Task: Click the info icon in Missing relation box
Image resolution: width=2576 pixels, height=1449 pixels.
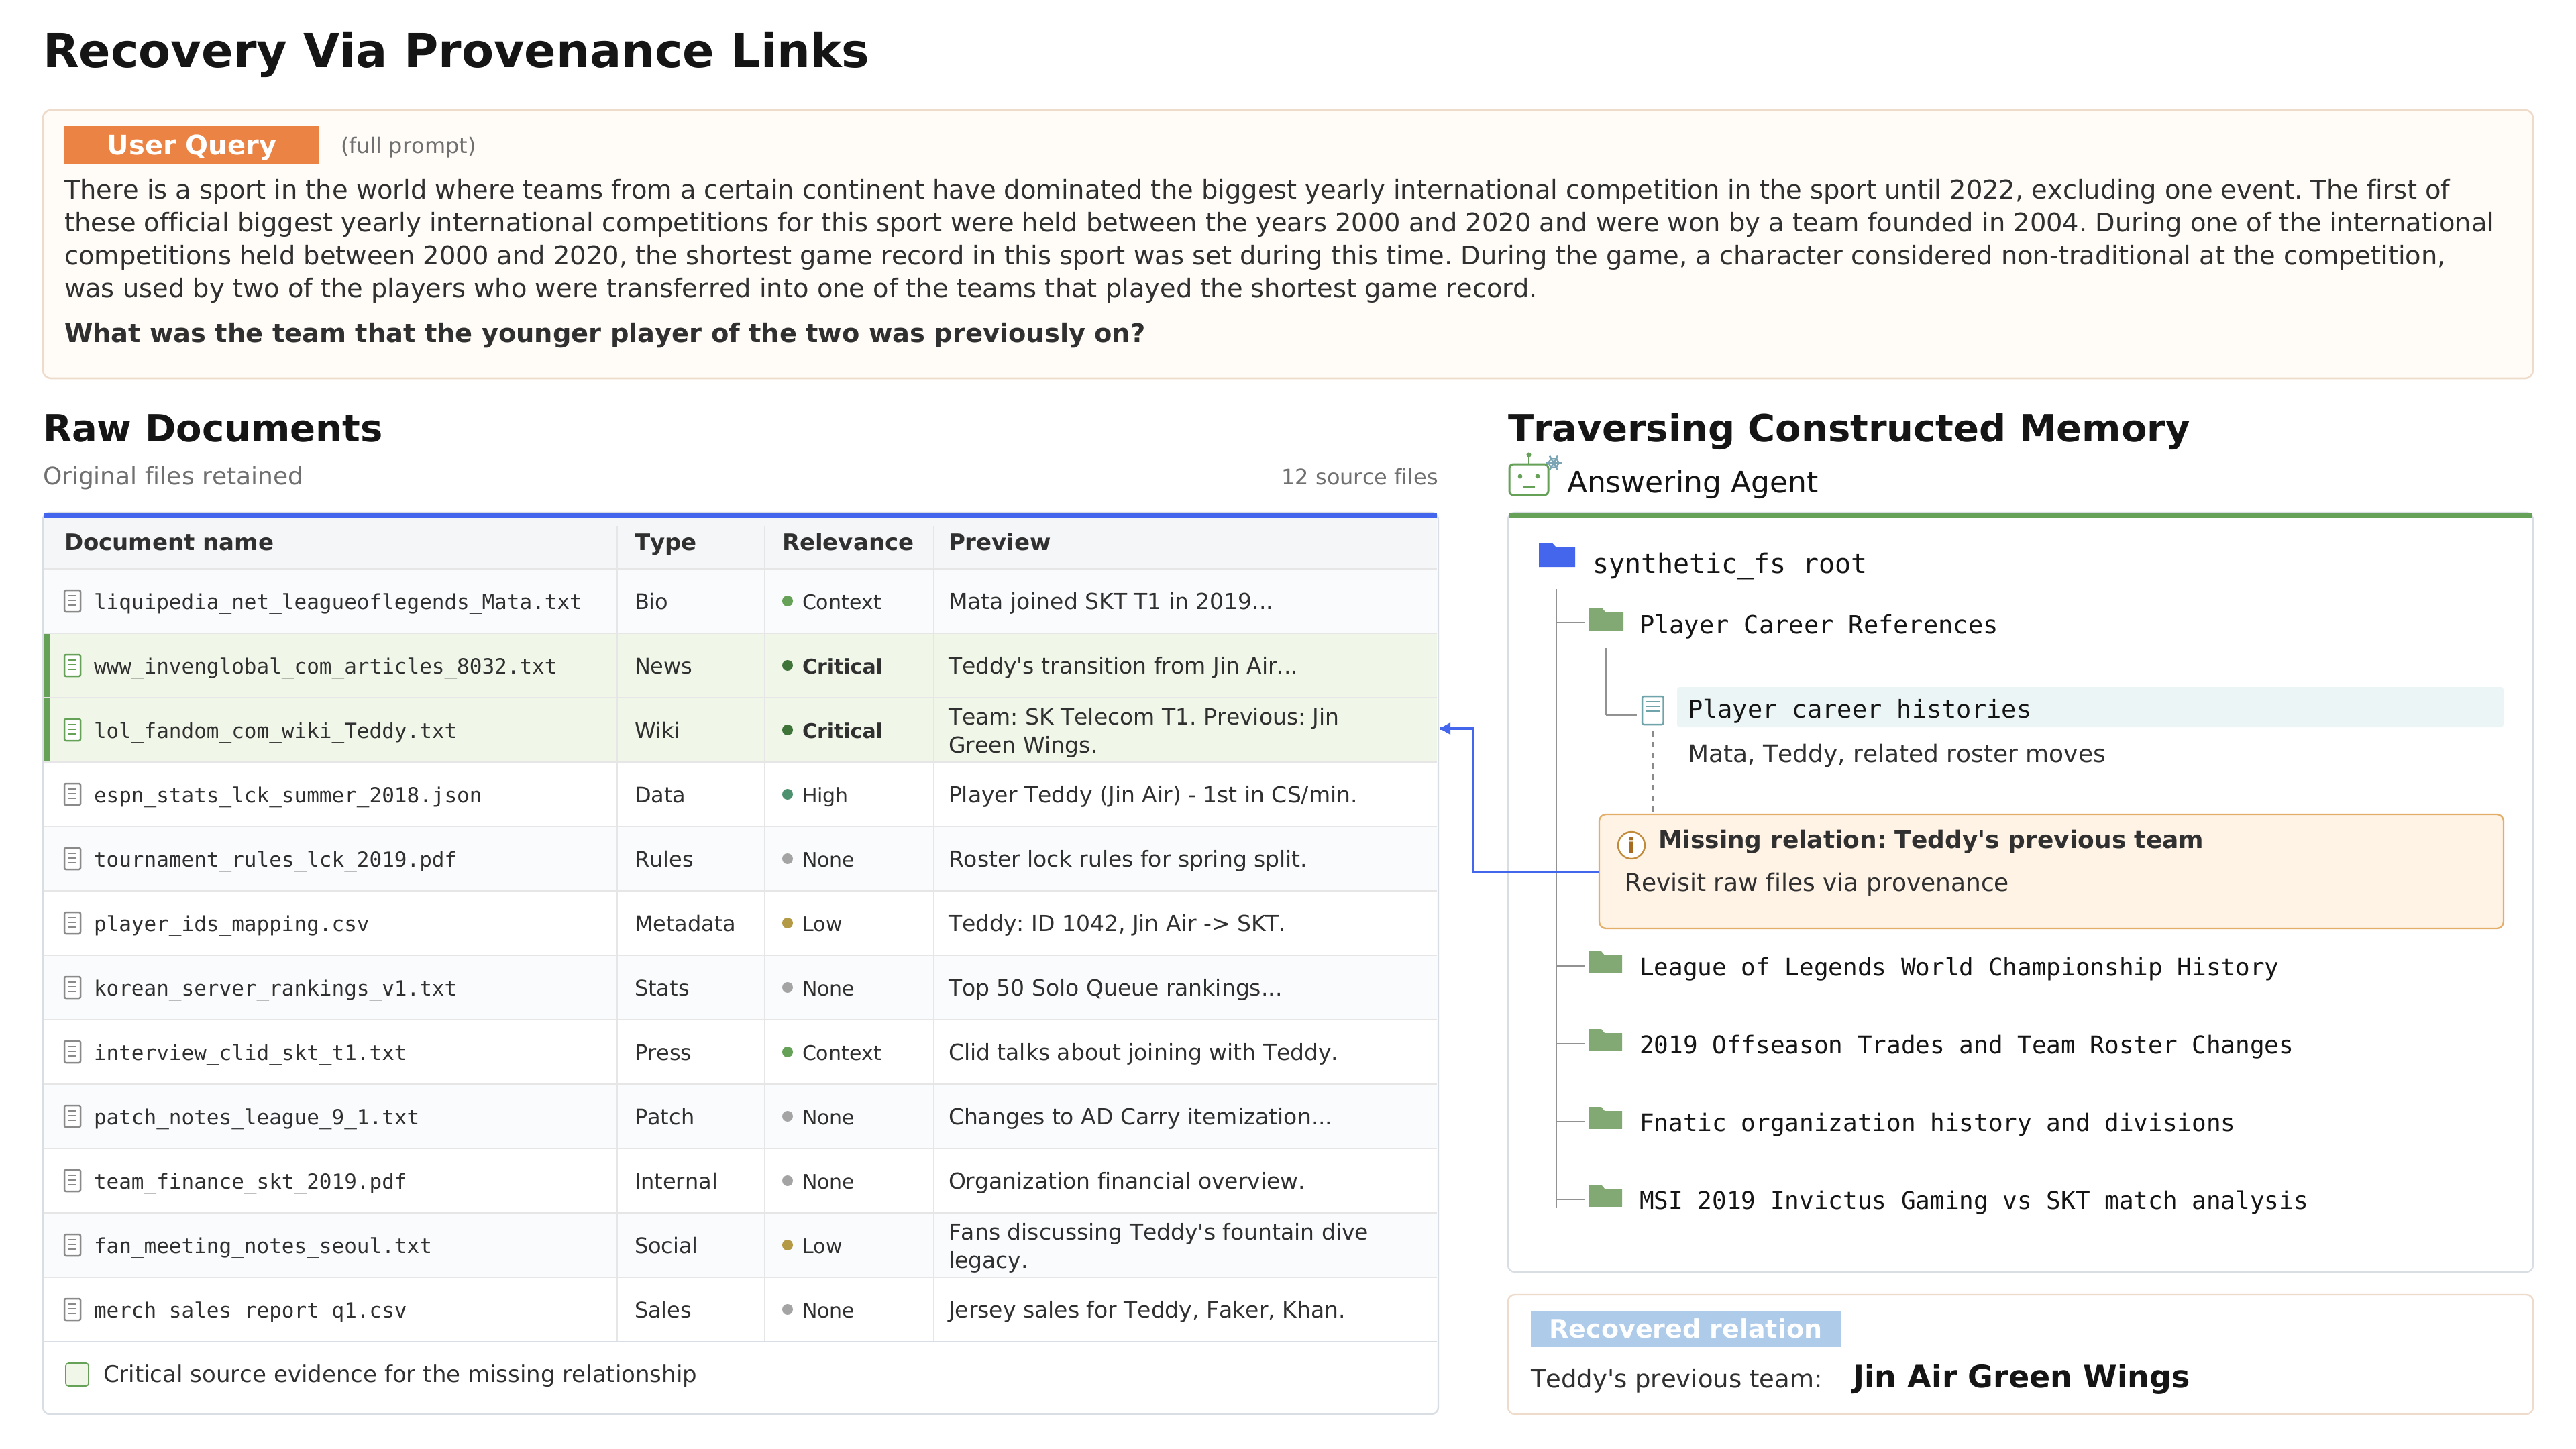Action: pos(1630,845)
